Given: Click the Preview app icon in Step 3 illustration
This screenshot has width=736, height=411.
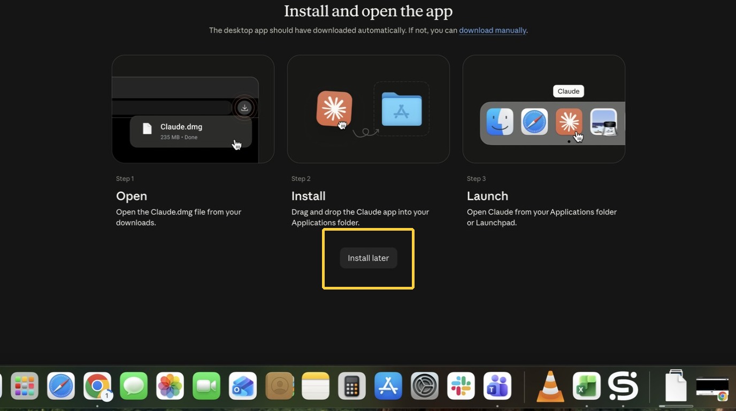Looking at the screenshot, I should (x=604, y=121).
